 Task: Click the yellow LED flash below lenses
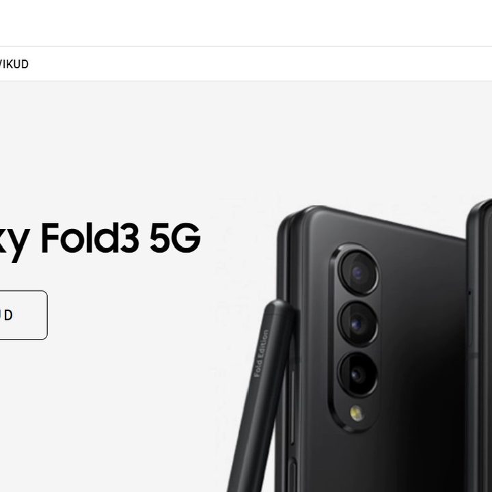(x=357, y=413)
